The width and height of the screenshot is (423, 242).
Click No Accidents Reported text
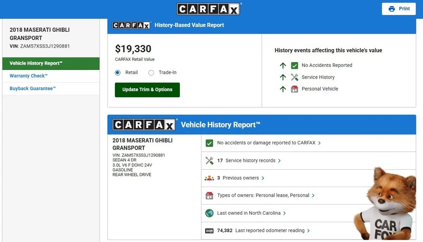(x=327, y=65)
